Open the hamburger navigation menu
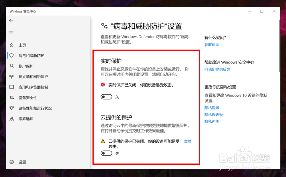Viewport: 286px width, 177px height. (11, 32)
